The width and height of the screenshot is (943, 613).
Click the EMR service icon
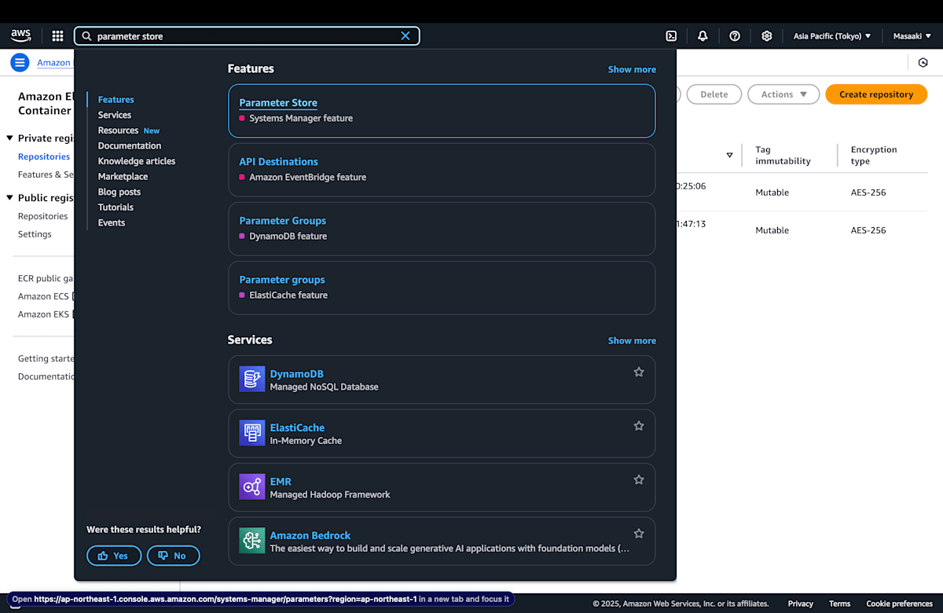tap(252, 487)
